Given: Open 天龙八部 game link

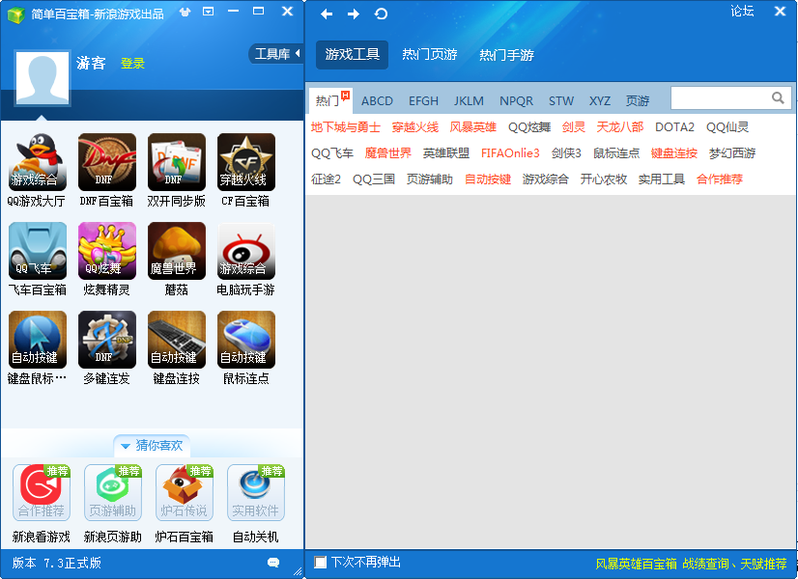Looking at the screenshot, I should pyautogui.click(x=620, y=127).
